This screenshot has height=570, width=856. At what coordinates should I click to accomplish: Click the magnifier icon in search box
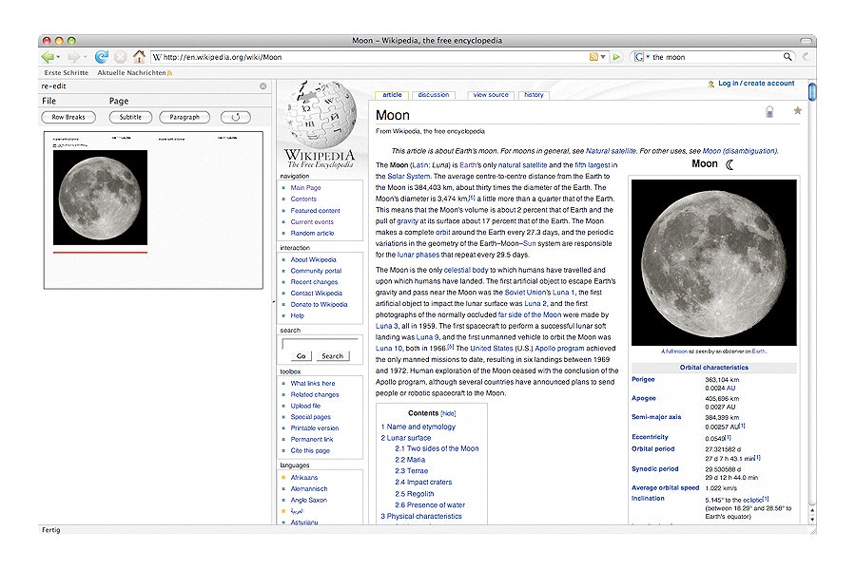788,57
